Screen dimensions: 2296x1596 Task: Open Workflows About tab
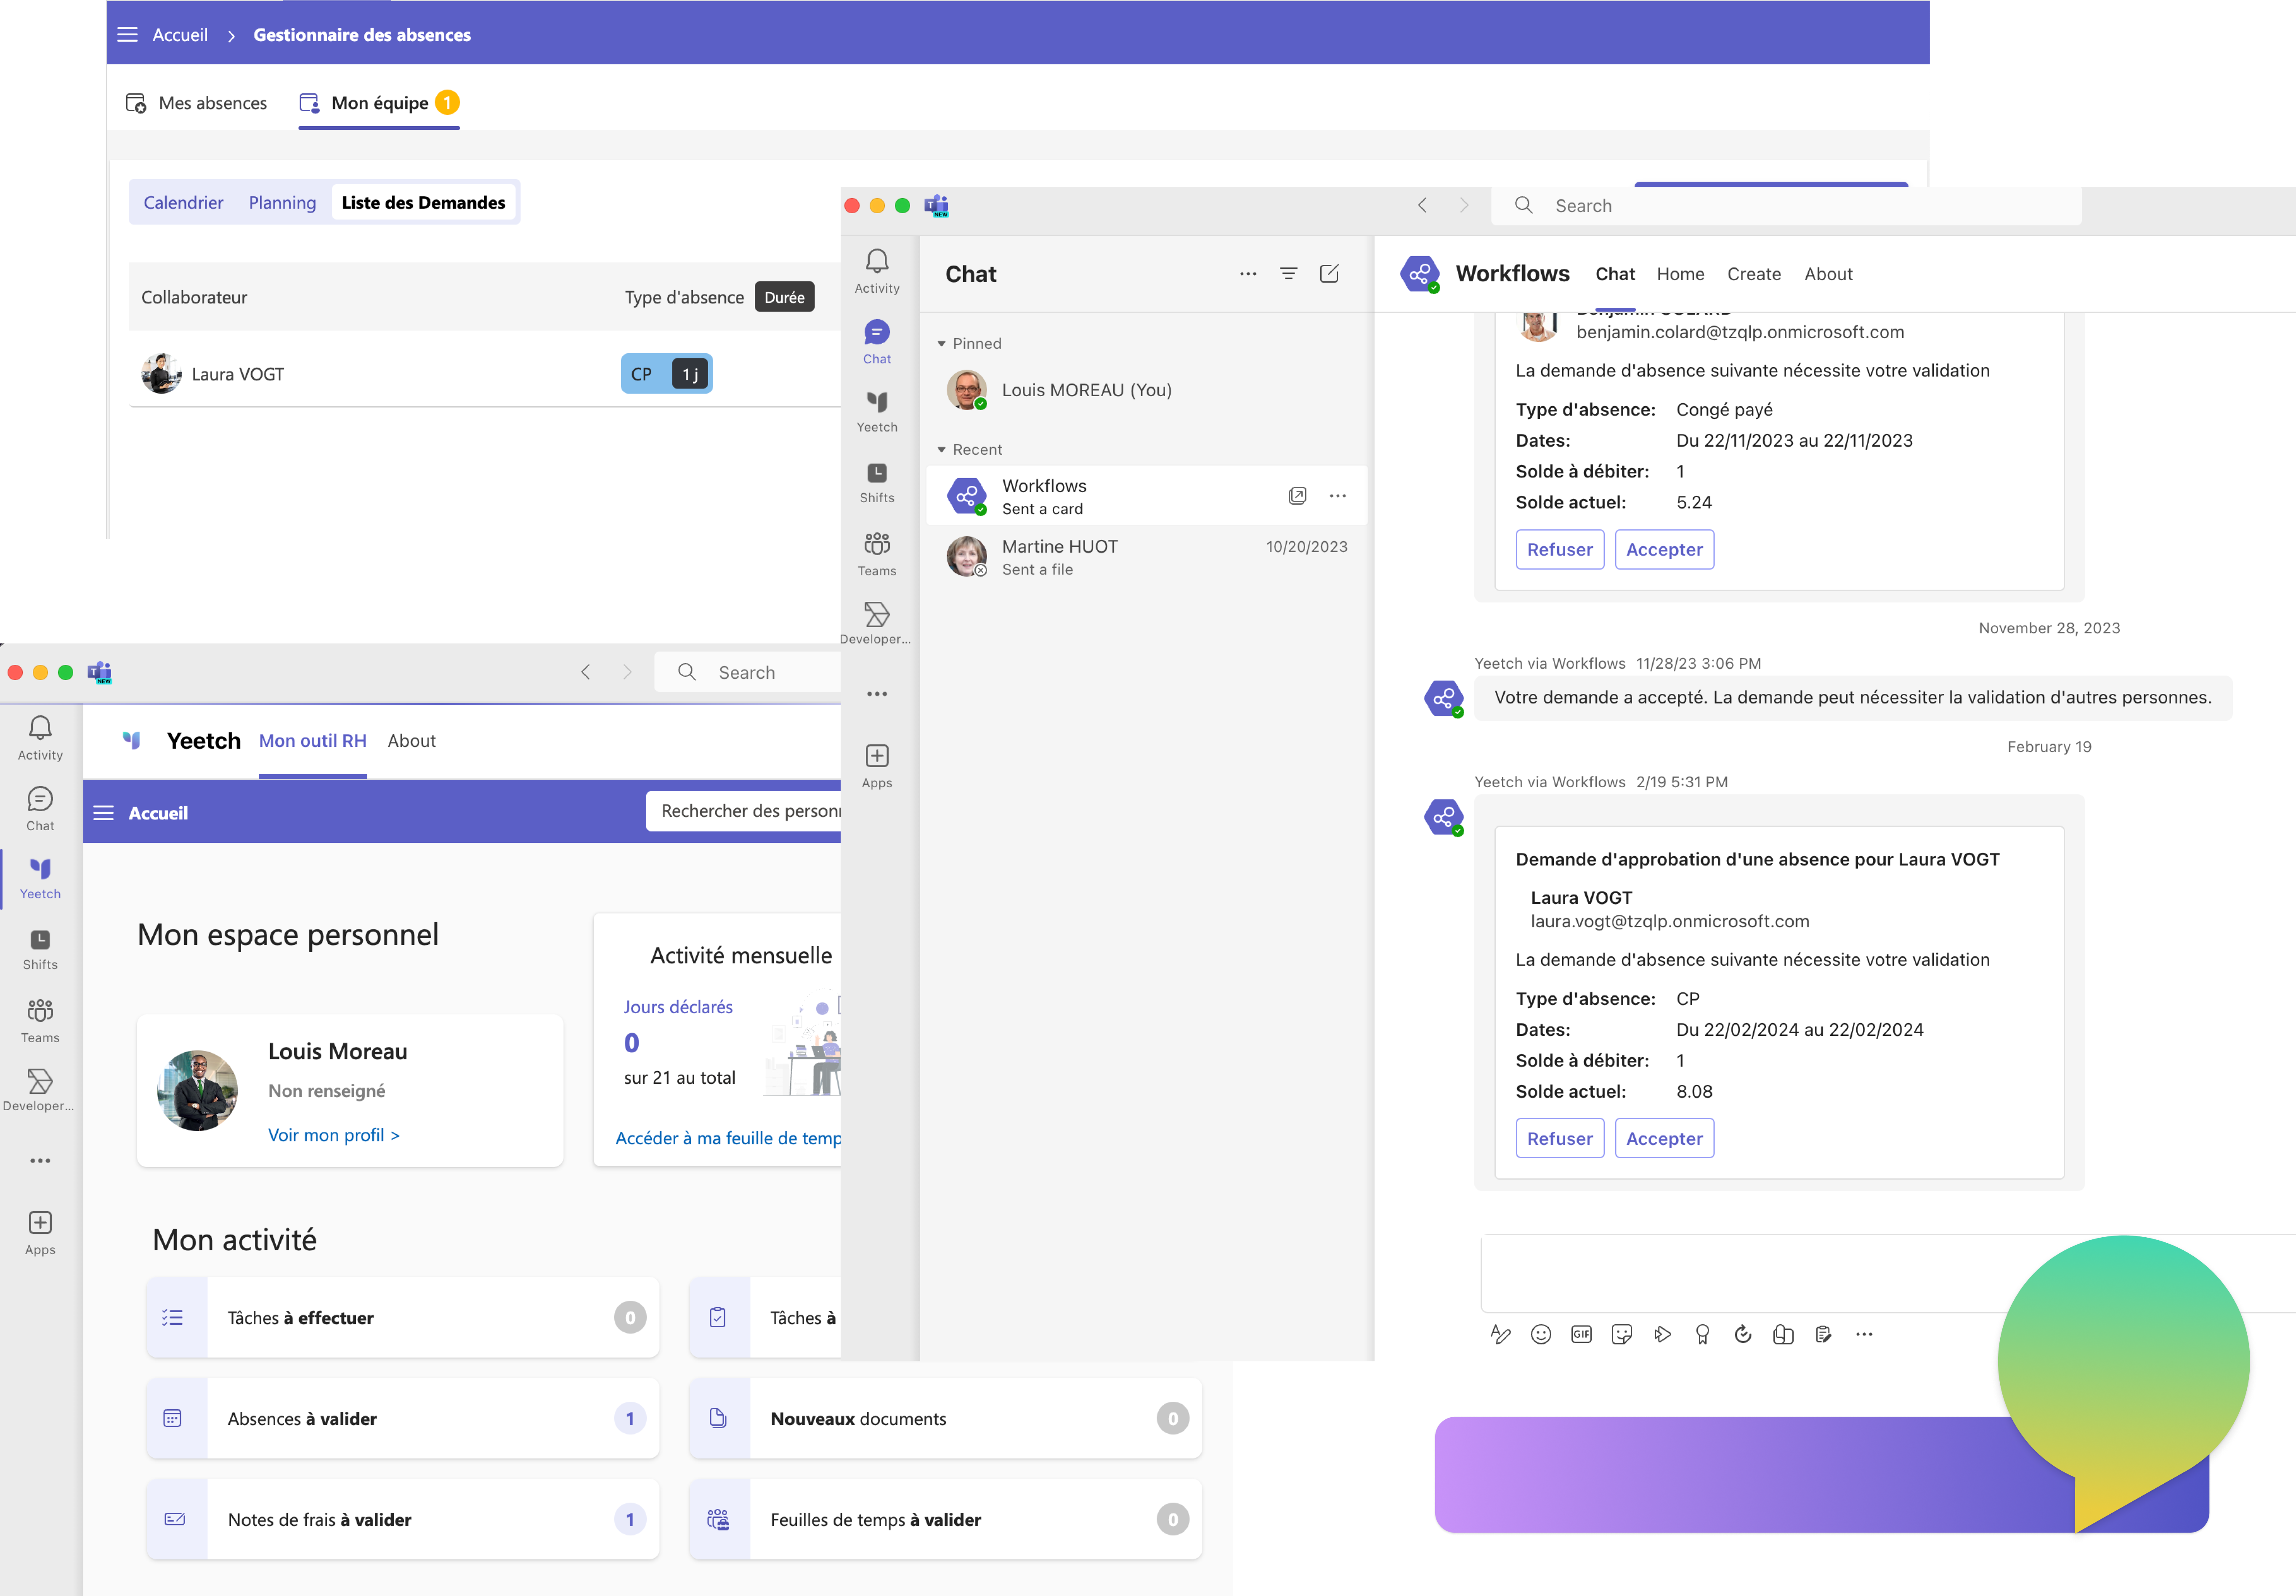1828,274
